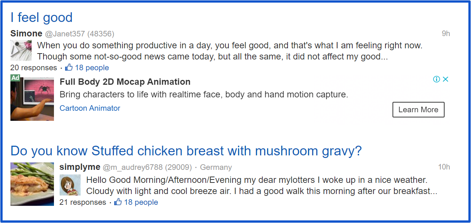This screenshot has height=223, width=471.
Task: Click the Full Body 2D Mocap Animation headline
Action: pyautogui.click(x=125, y=82)
